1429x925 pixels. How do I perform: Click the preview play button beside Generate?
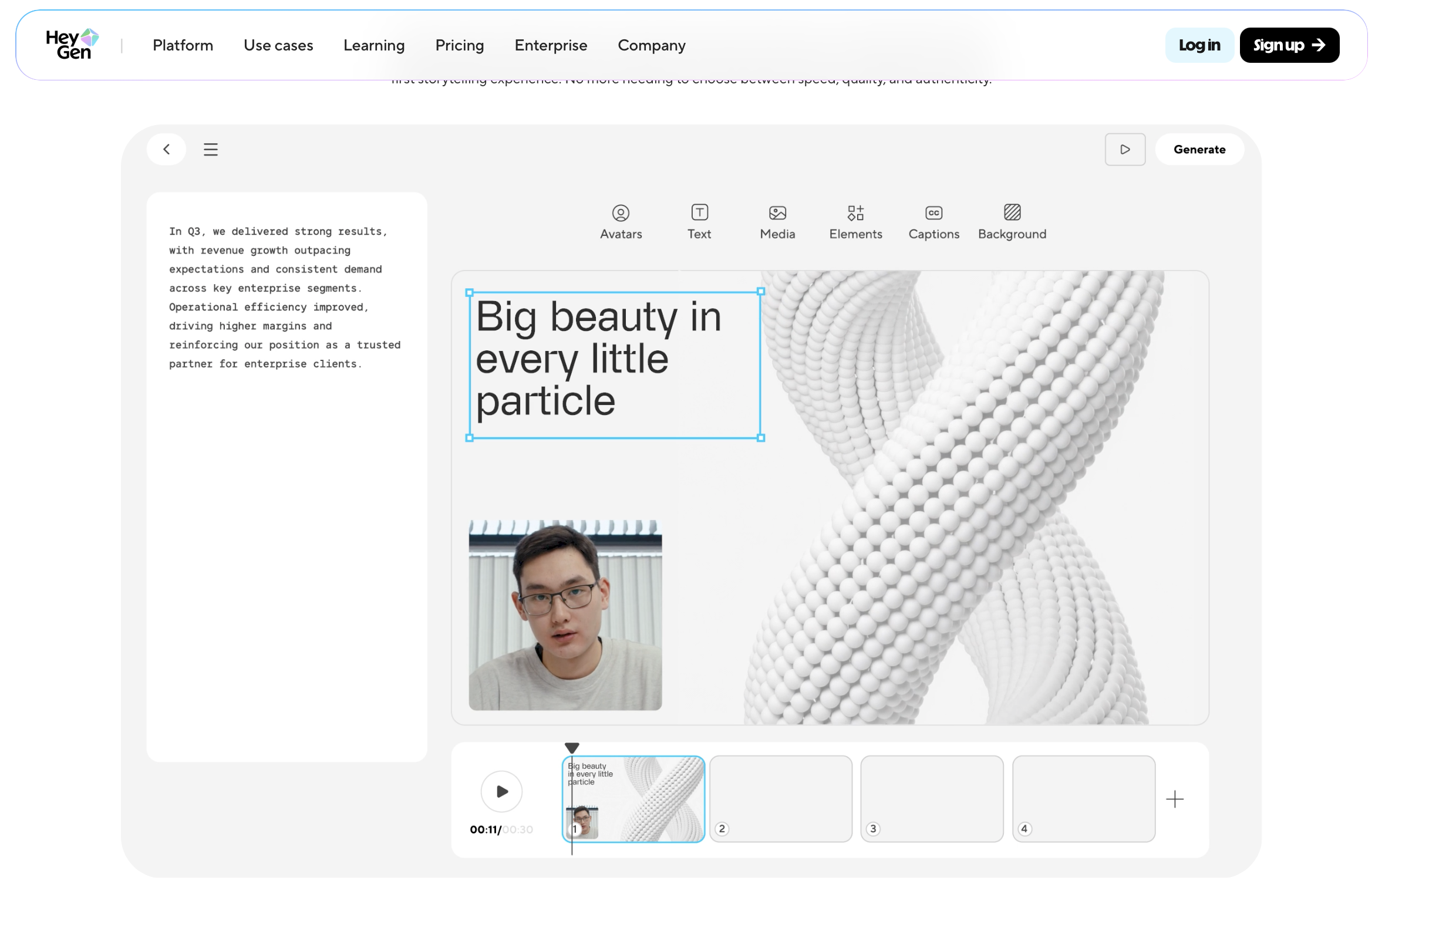pos(1124,150)
